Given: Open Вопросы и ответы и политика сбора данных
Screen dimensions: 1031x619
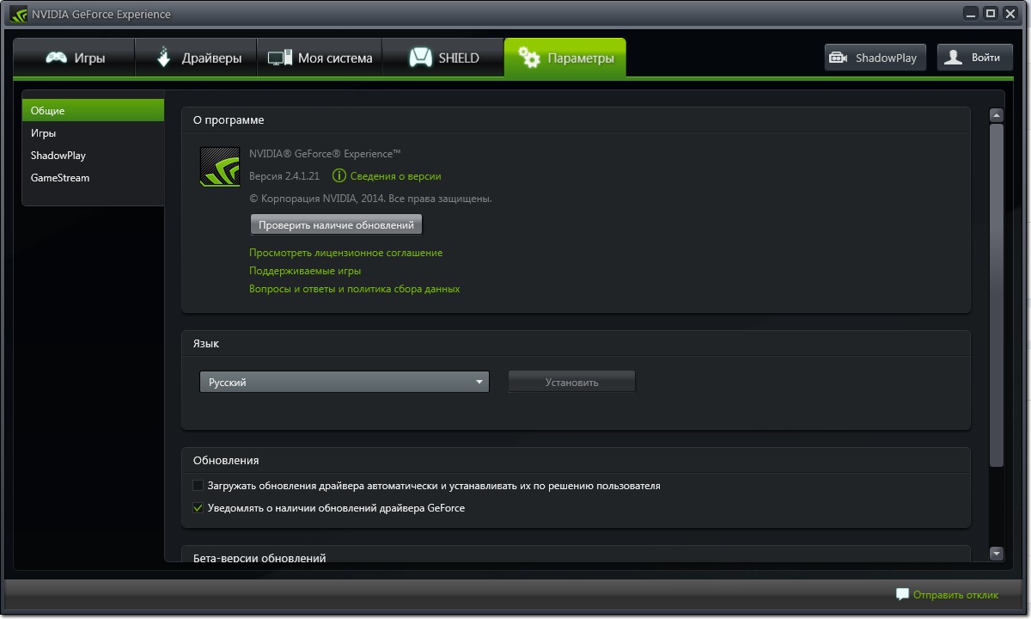Looking at the screenshot, I should click(x=355, y=289).
